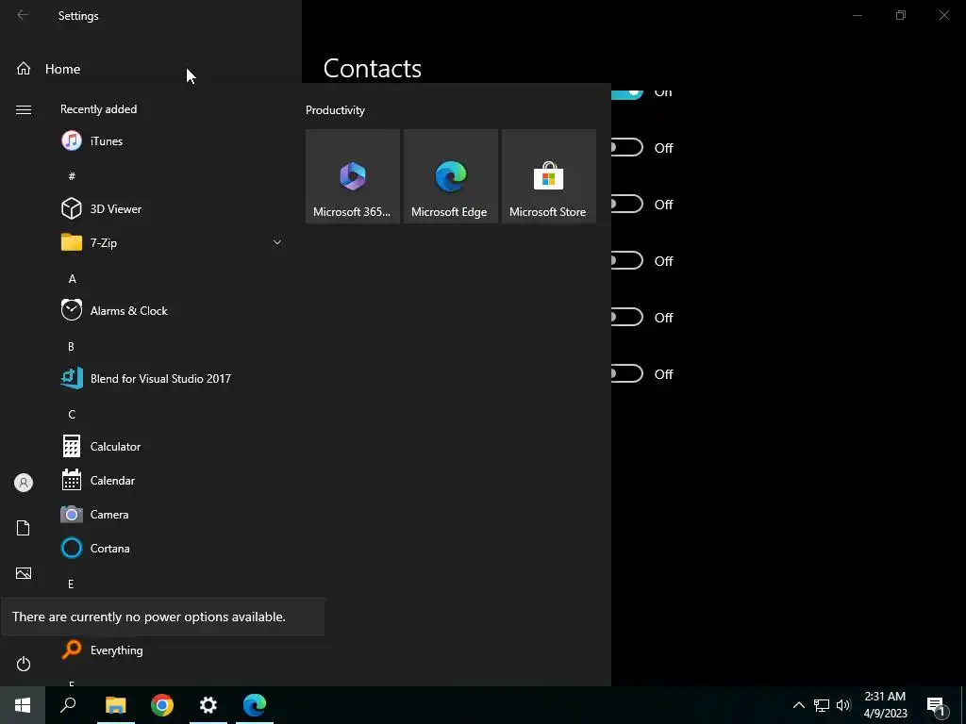
Task: Click the Productivity group title
Action: click(x=335, y=110)
